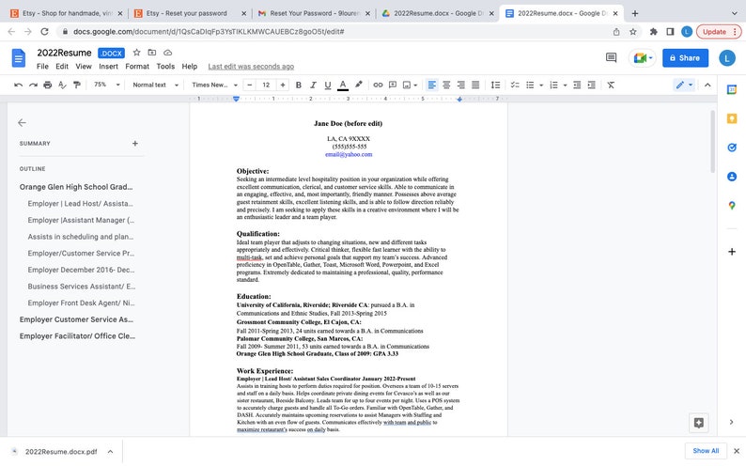This screenshot has height=466, width=746.
Task: Open the Google Keep side panel
Action: (732, 118)
